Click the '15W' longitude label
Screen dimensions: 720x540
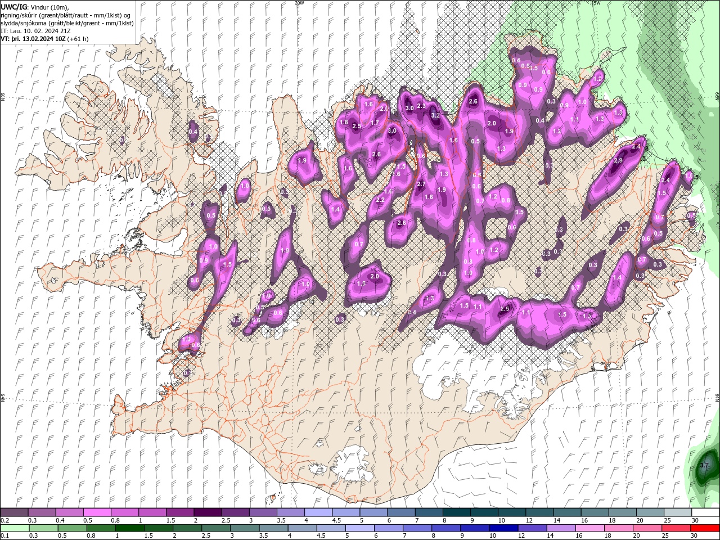point(596,3)
